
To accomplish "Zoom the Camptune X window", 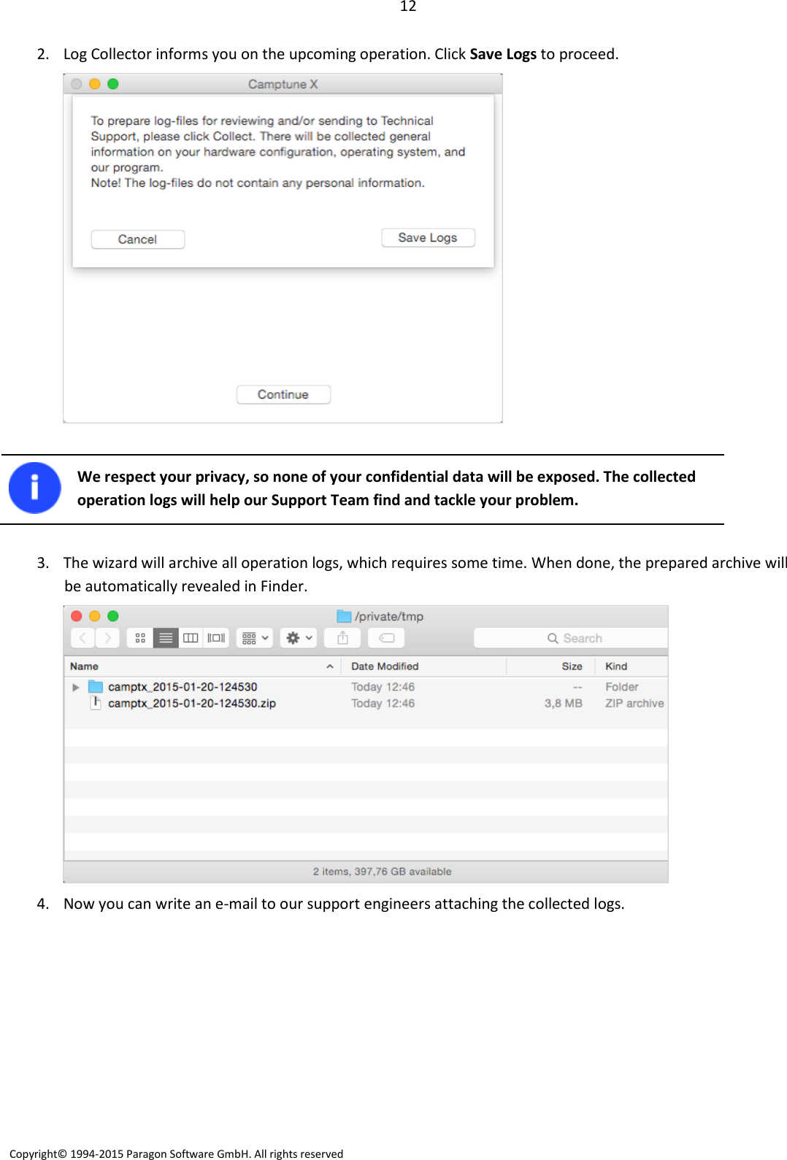I will (113, 84).
